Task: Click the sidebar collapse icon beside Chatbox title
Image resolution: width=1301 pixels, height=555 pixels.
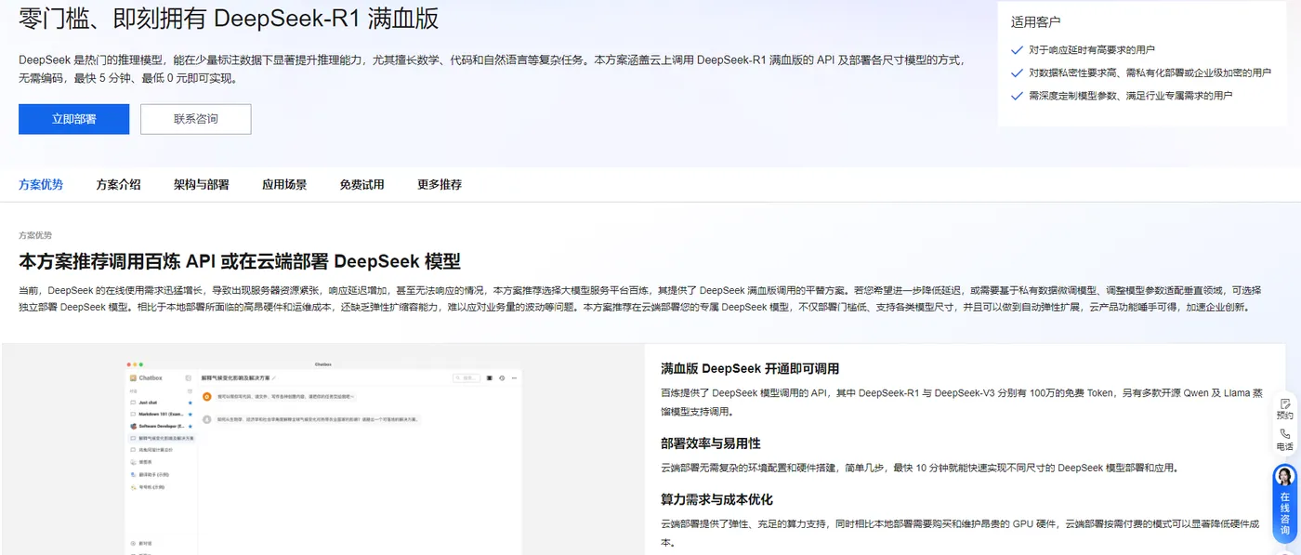Action: tap(189, 378)
